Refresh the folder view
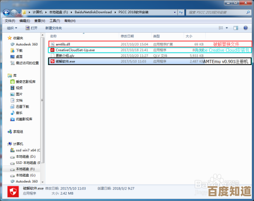This screenshot has height=201, width=254. 181,12
